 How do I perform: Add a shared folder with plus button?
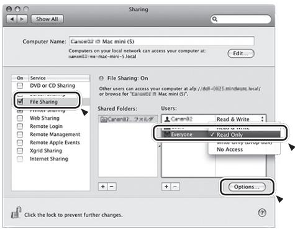(x=102, y=186)
